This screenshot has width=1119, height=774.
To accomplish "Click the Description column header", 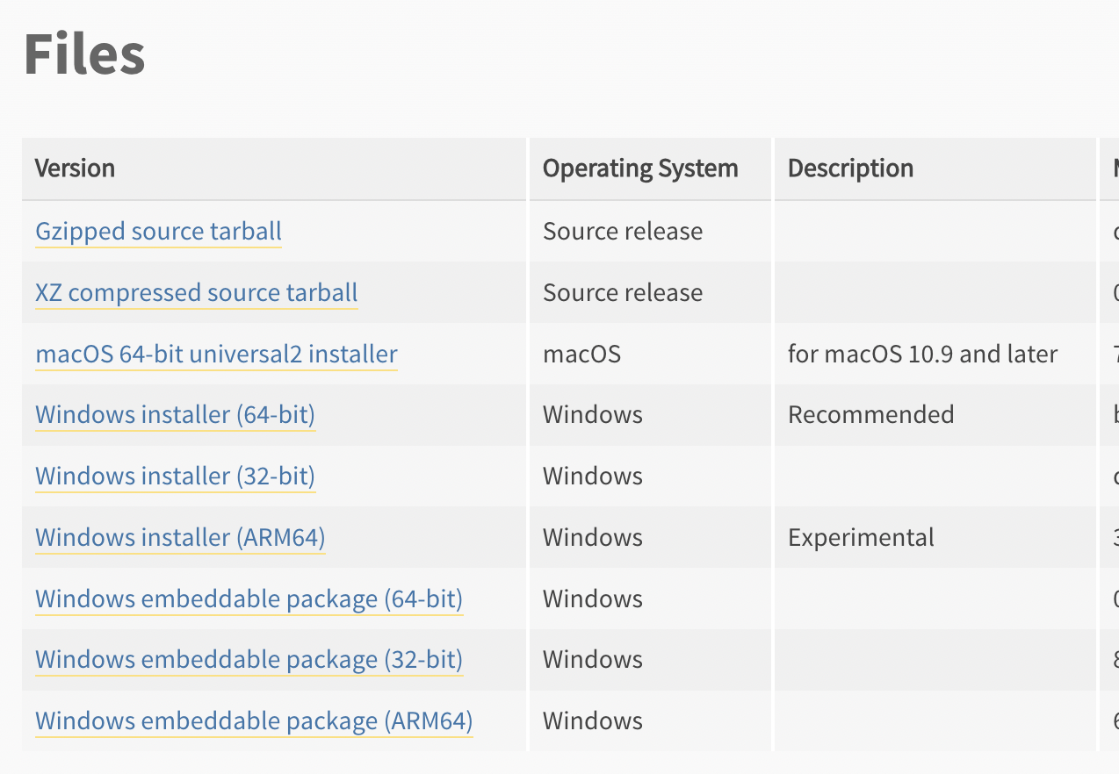I will 850,168.
